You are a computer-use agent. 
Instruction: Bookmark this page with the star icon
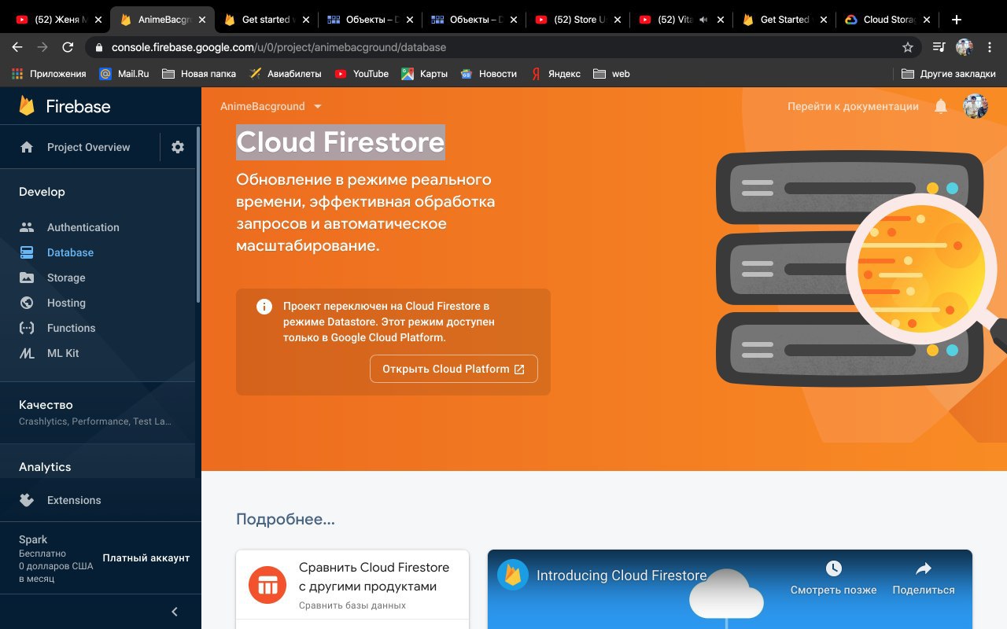click(908, 47)
